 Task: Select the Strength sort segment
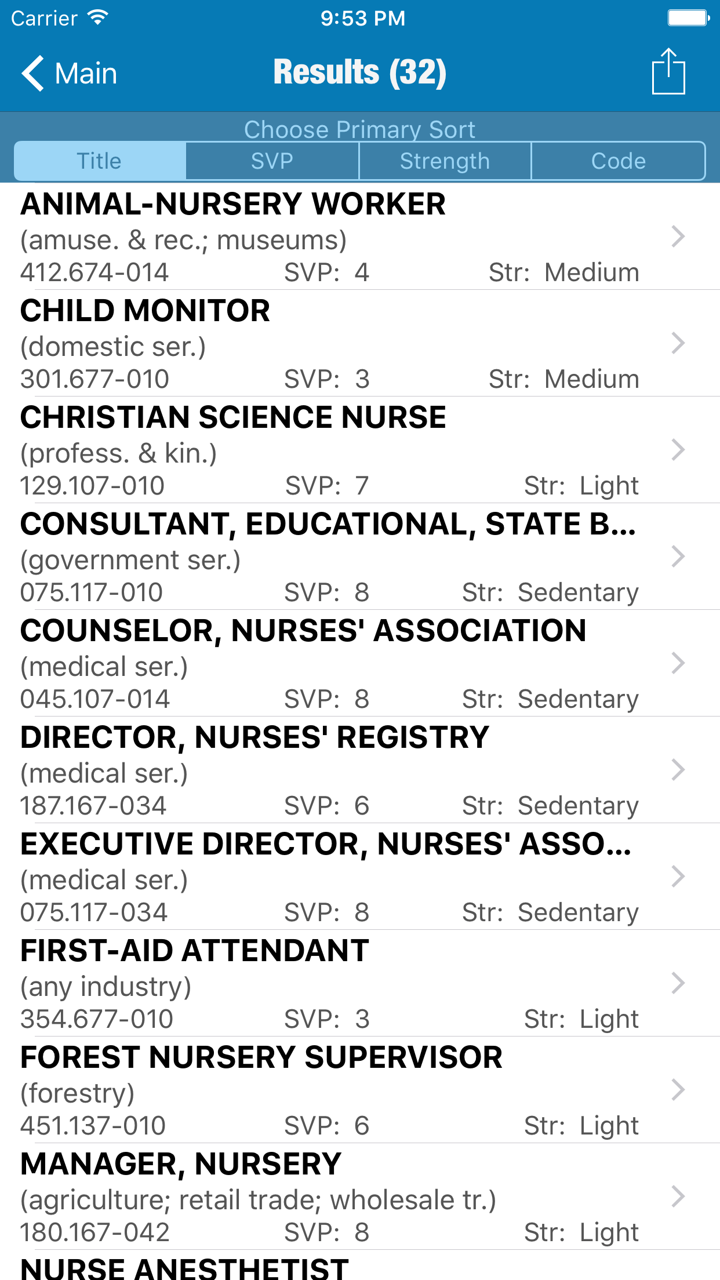[445, 161]
